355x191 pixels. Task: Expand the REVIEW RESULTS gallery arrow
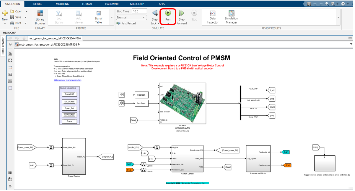338,17
